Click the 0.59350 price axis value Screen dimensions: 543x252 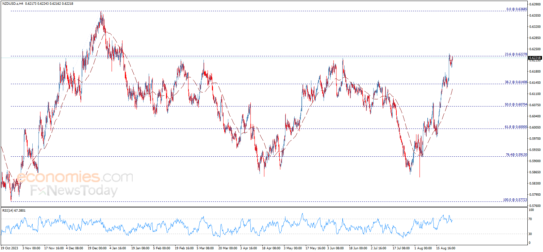[536, 150]
